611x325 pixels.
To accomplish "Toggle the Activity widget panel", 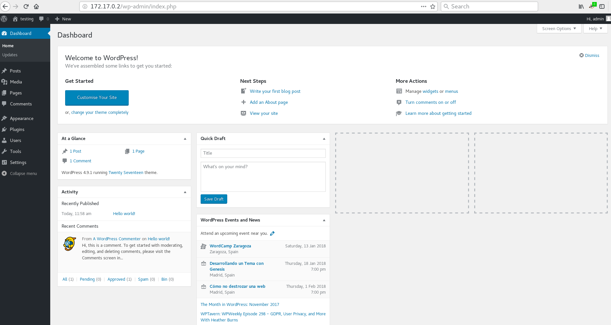I will [185, 192].
